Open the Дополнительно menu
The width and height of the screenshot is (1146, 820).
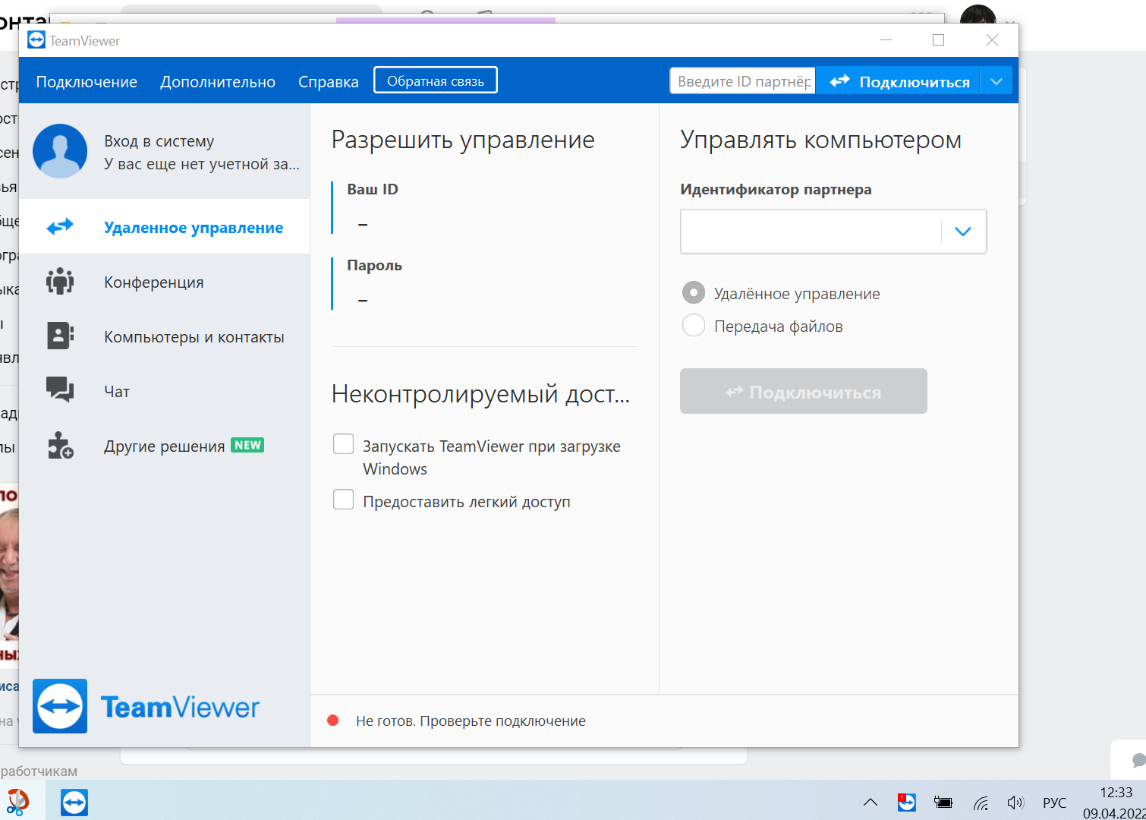(x=218, y=82)
